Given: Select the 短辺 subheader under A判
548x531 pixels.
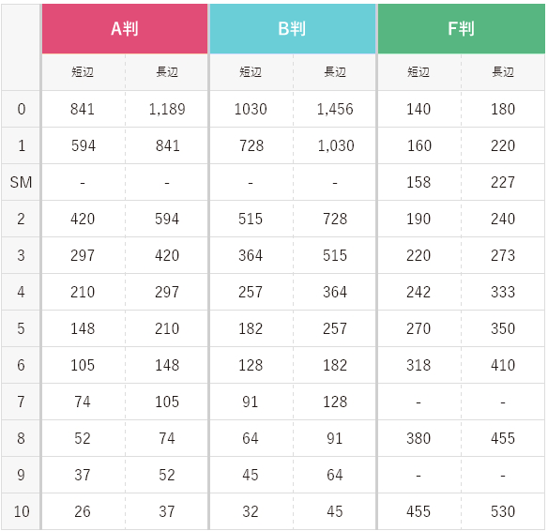Looking at the screenshot, I should (x=84, y=72).
